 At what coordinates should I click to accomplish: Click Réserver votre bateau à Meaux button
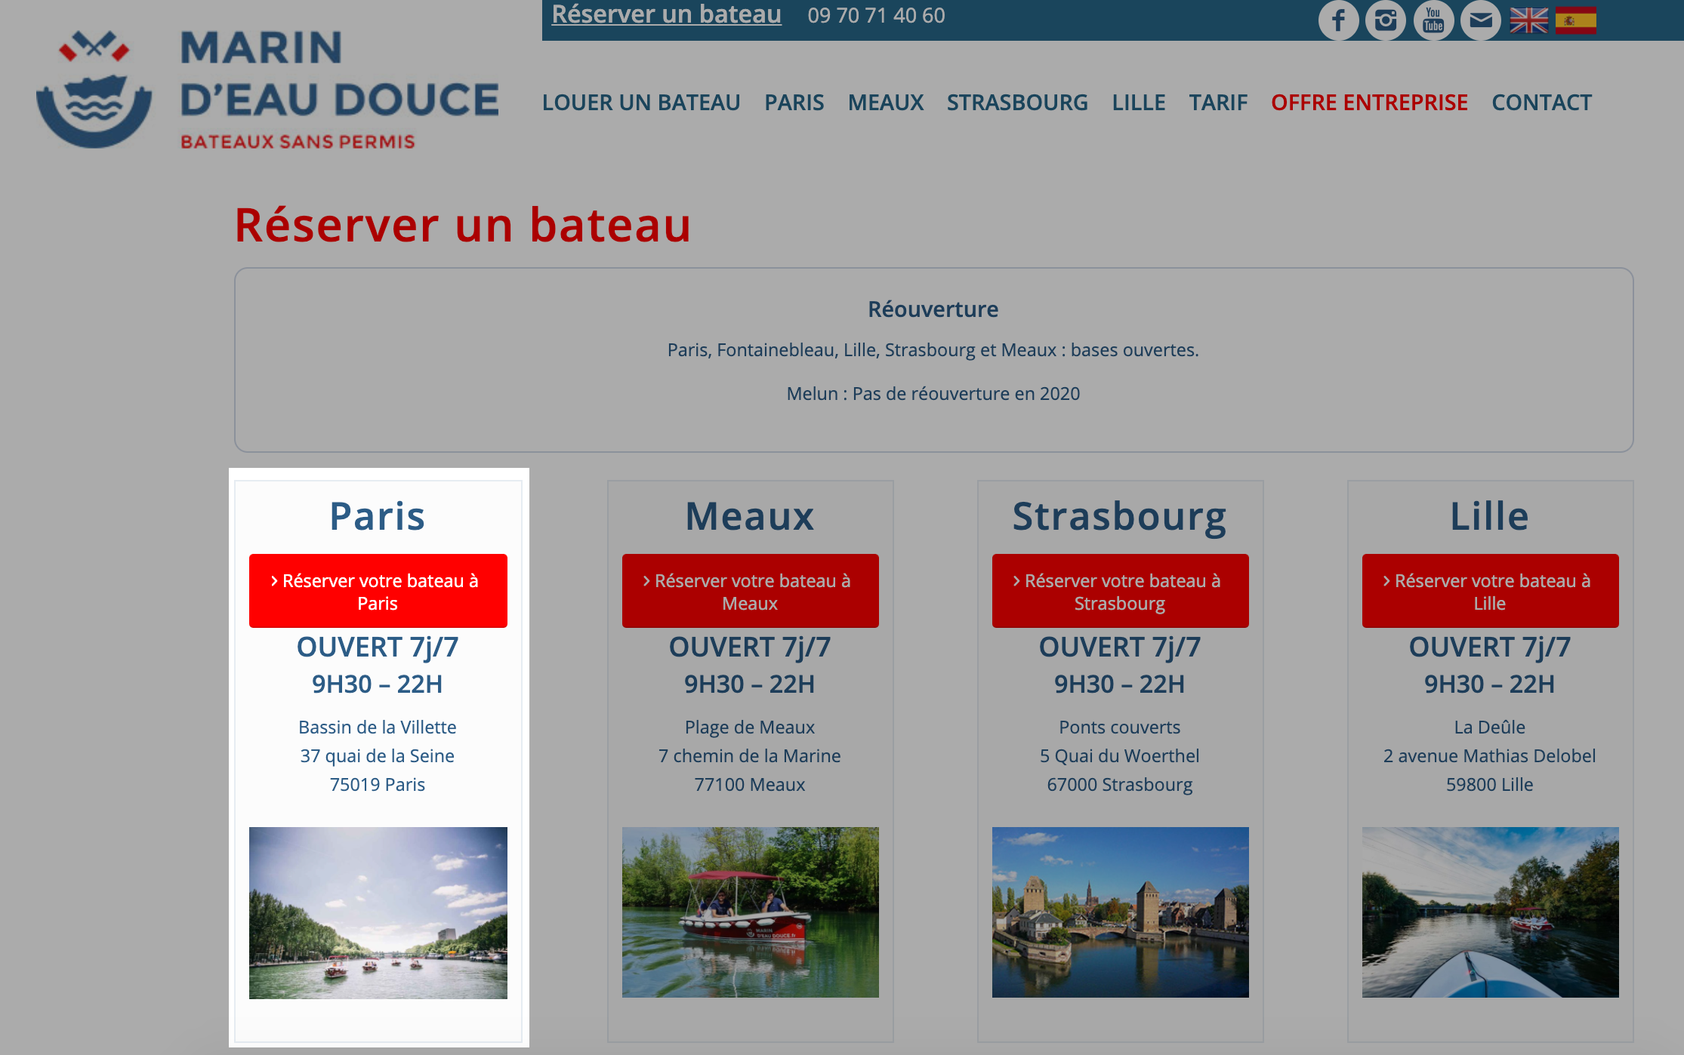tap(751, 591)
